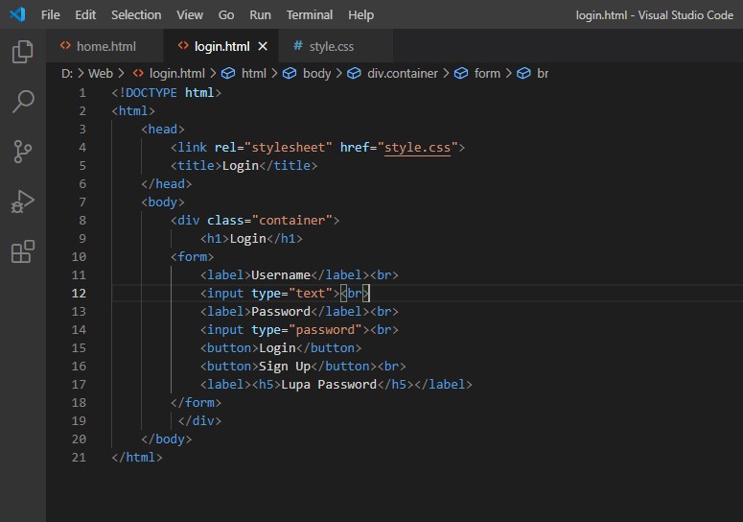Click line number 1 in the gutter

tap(82, 92)
